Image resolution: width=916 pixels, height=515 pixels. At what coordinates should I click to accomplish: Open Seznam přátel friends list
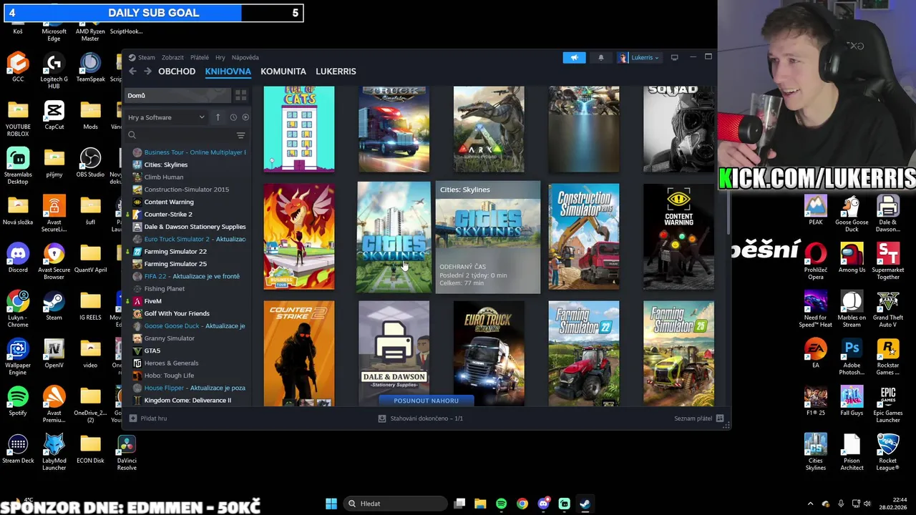pyautogui.click(x=698, y=418)
